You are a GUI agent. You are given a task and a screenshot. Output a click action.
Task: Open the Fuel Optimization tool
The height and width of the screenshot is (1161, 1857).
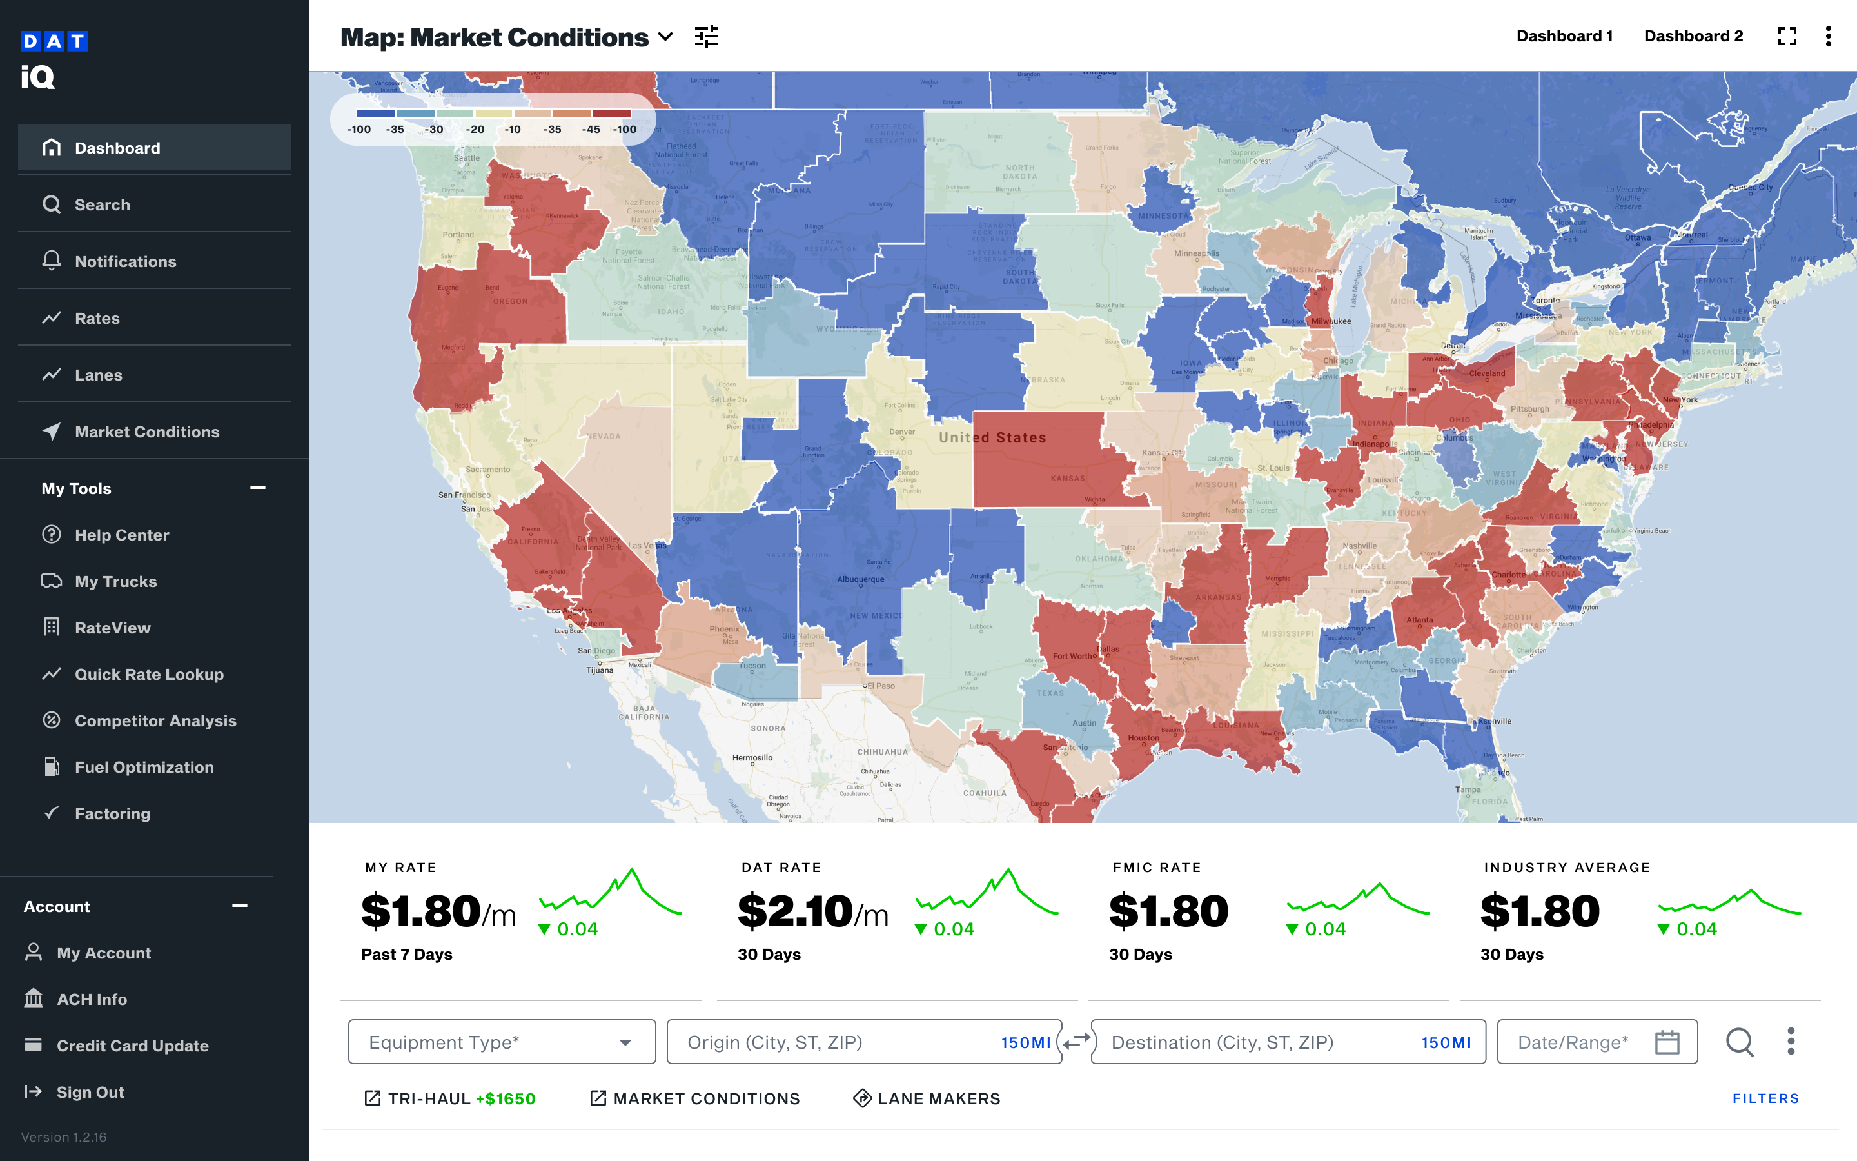[144, 767]
